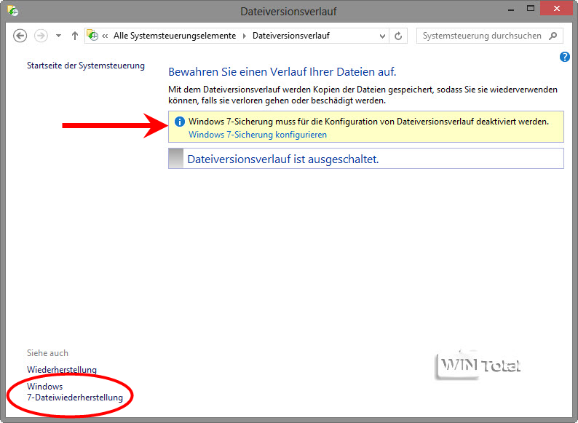Expand the breadcrumb chevron after Alle Systemsteuerungselemente
The width and height of the screenshot is (578, 423).
click(245, 36)
